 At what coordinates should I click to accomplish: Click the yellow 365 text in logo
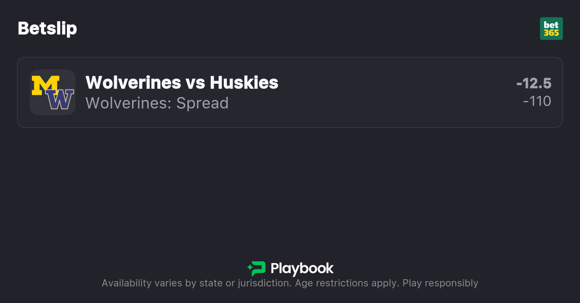551,33
